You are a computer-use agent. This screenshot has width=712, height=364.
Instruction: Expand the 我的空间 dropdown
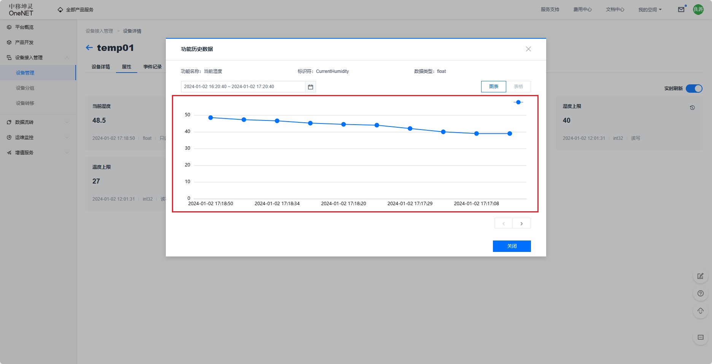[x=650, y=9]
